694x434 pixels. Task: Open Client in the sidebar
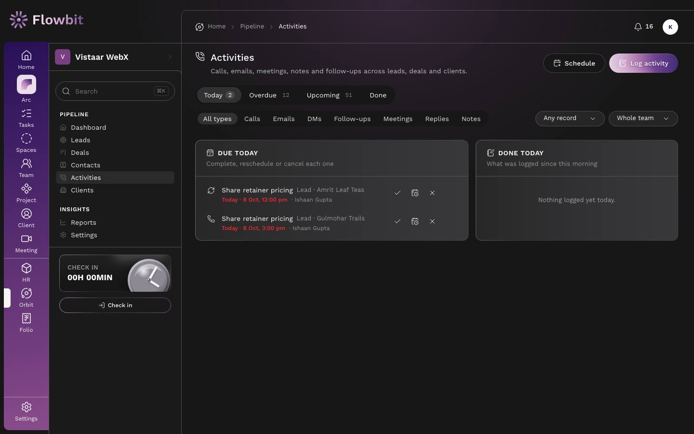tap(26, 218)
